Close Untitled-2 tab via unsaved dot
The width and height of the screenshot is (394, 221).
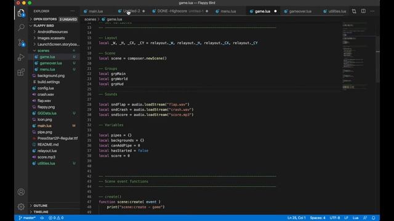tap(143, 11)
